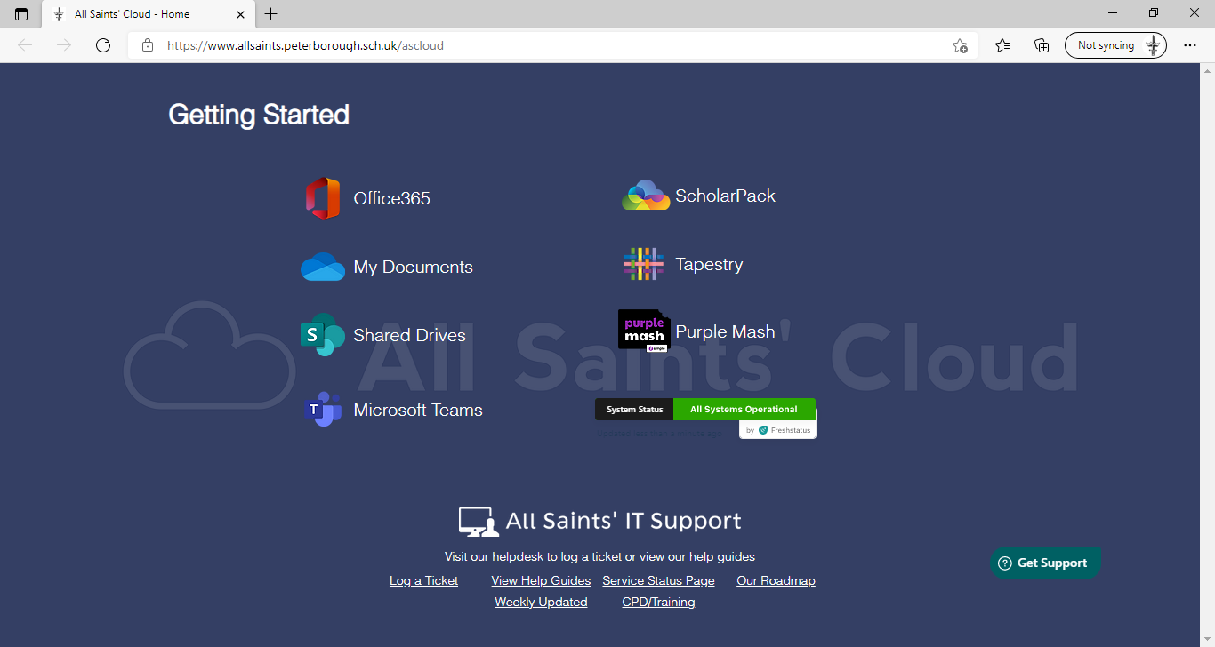This screenshot has width=1215, height=647.
Task: Click the scrollbar down arrow
Action: pos(1207,639)
